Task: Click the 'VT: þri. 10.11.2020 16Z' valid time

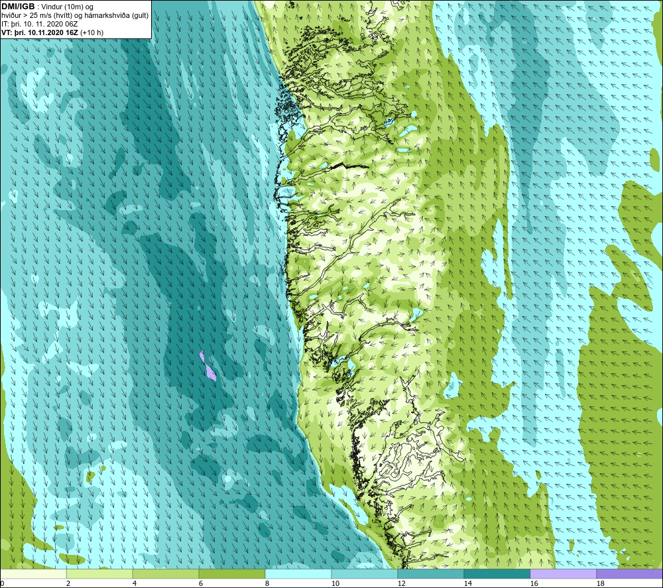Action: click(x=40, y=32)
